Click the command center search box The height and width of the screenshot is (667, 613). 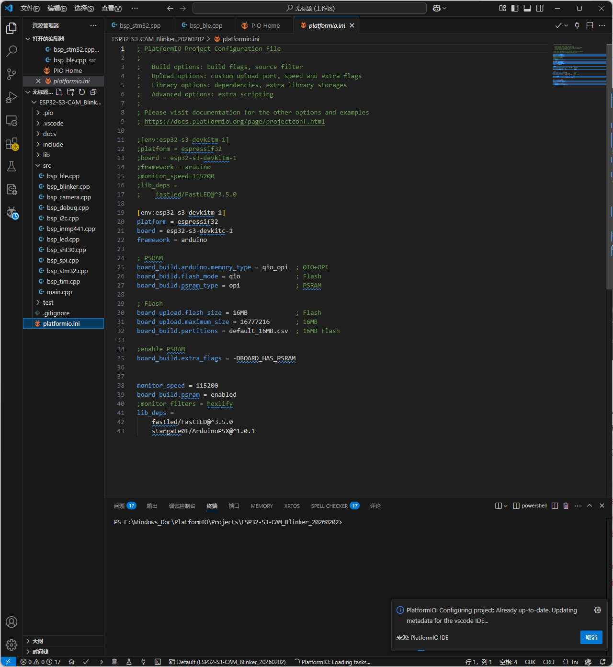tap(309, 8)
